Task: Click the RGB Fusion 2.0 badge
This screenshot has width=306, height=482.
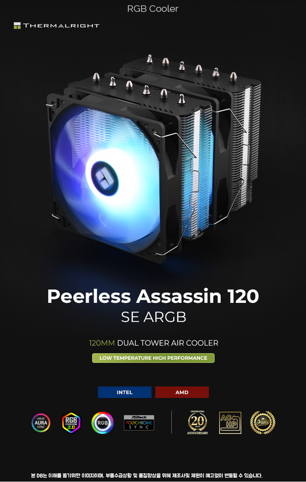Action: pyautogui.click(x=71, y=423)
